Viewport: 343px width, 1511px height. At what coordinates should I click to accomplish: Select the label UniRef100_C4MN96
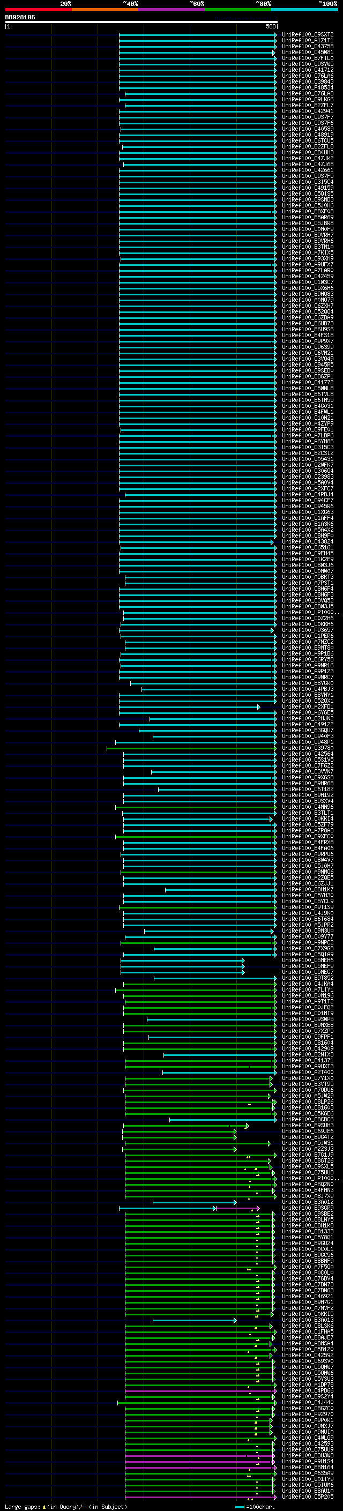tap(308, 807)
